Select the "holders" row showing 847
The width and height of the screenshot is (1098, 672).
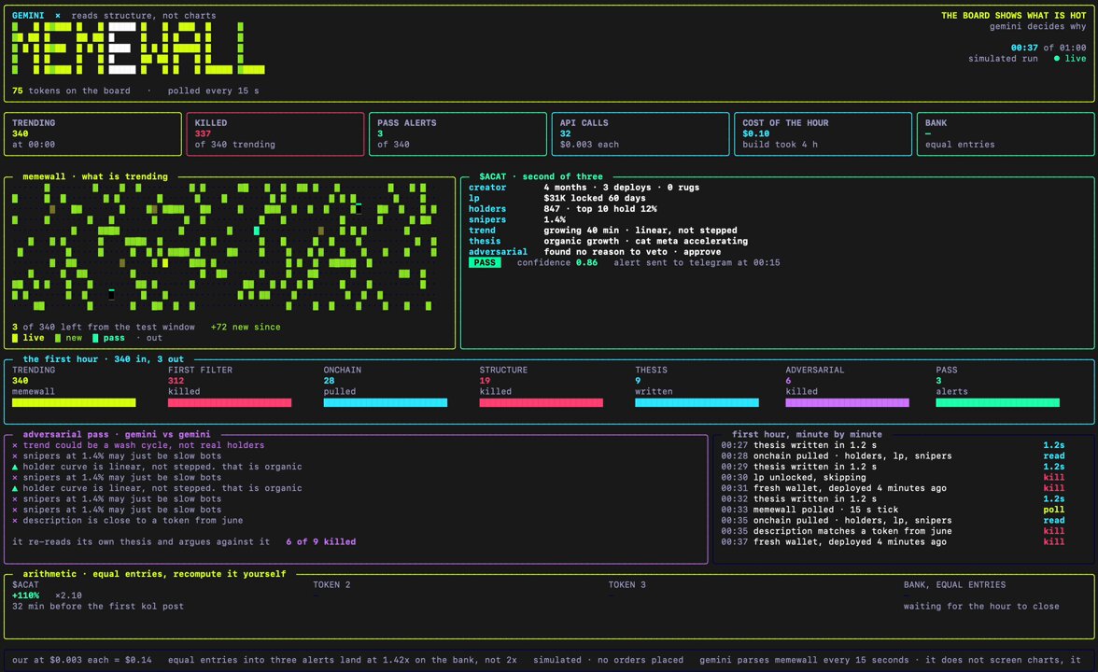pos(563,209)
